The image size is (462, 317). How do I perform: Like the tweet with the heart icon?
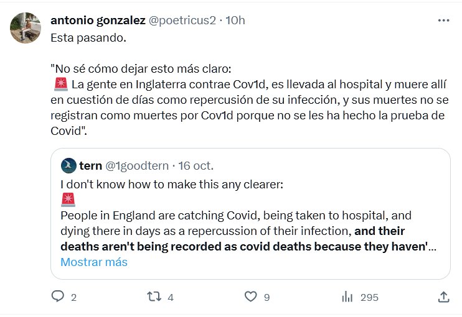250,296
